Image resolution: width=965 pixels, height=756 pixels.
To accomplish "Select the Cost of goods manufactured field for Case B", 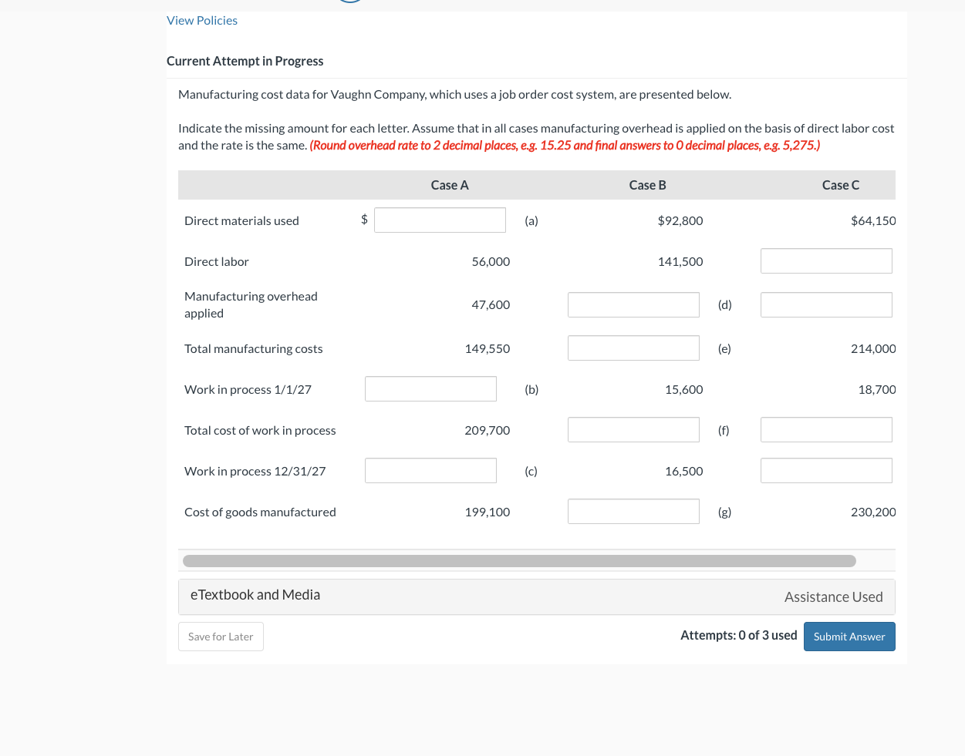I will tap(633, 511).
